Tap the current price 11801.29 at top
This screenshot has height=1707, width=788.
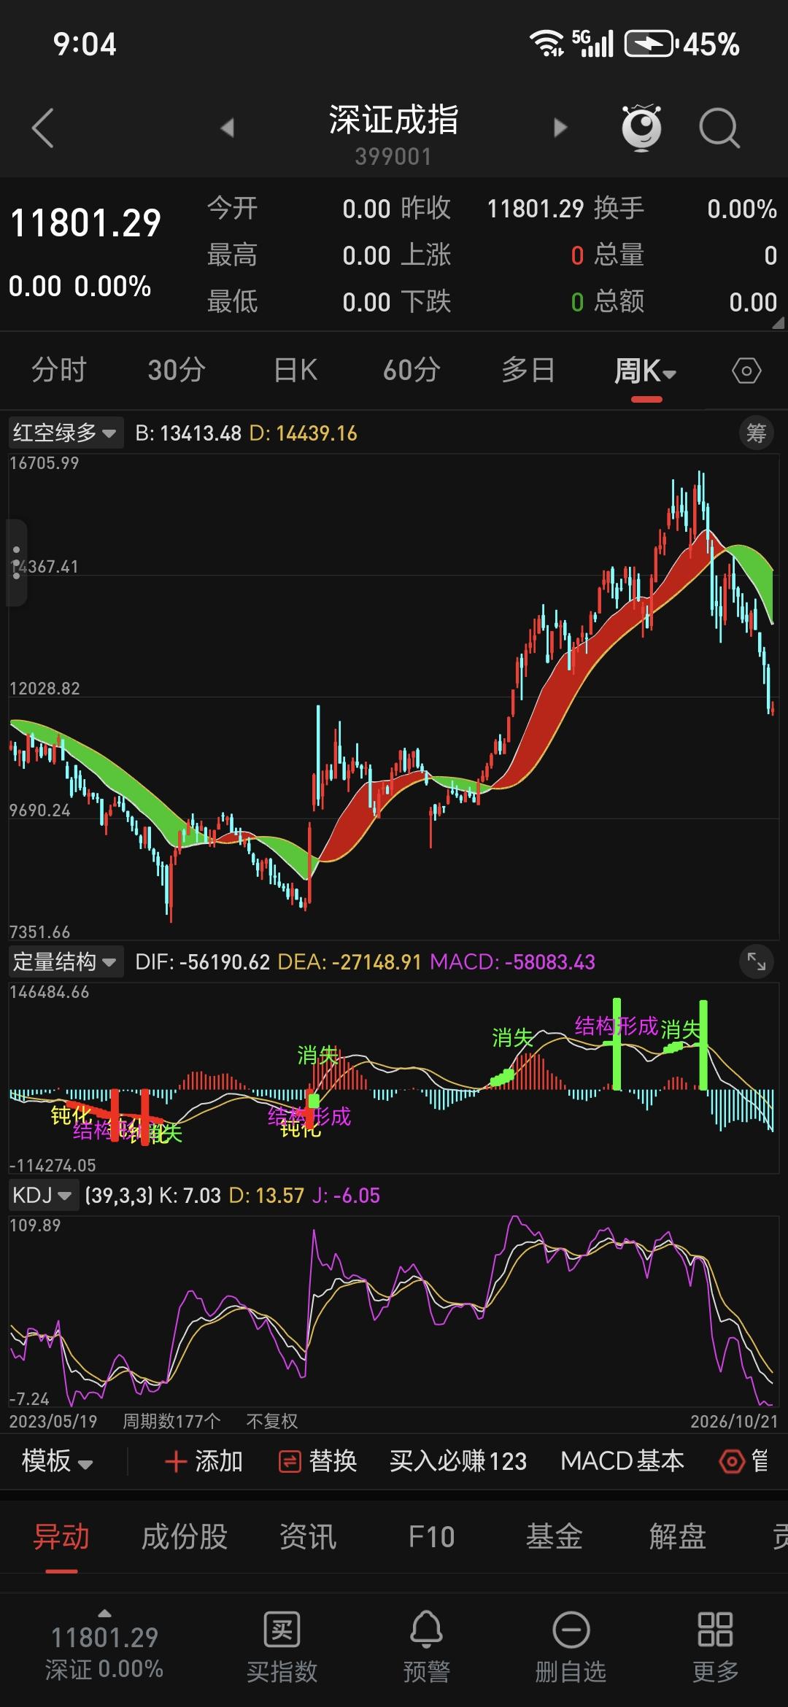(x=85, y=222)
